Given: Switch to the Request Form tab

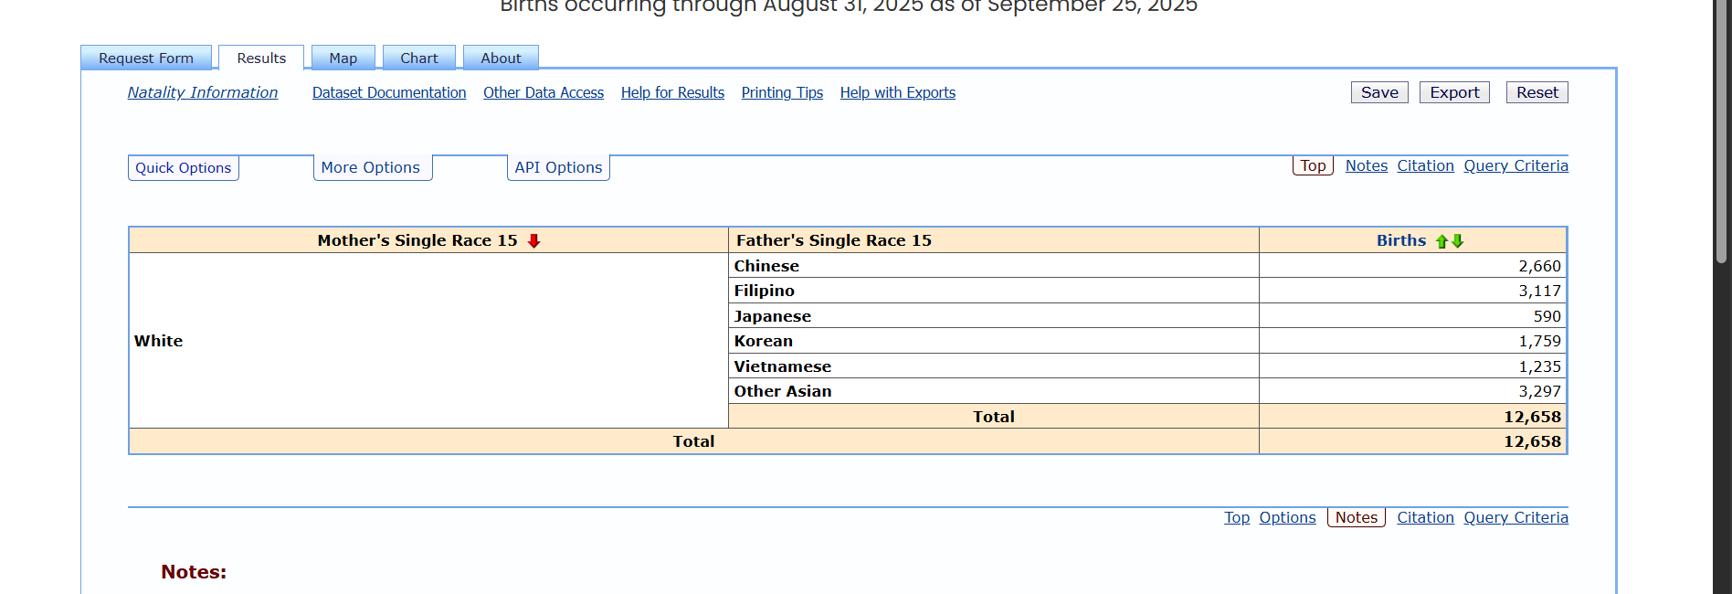Looking at the screenshot, I should 146,58.
